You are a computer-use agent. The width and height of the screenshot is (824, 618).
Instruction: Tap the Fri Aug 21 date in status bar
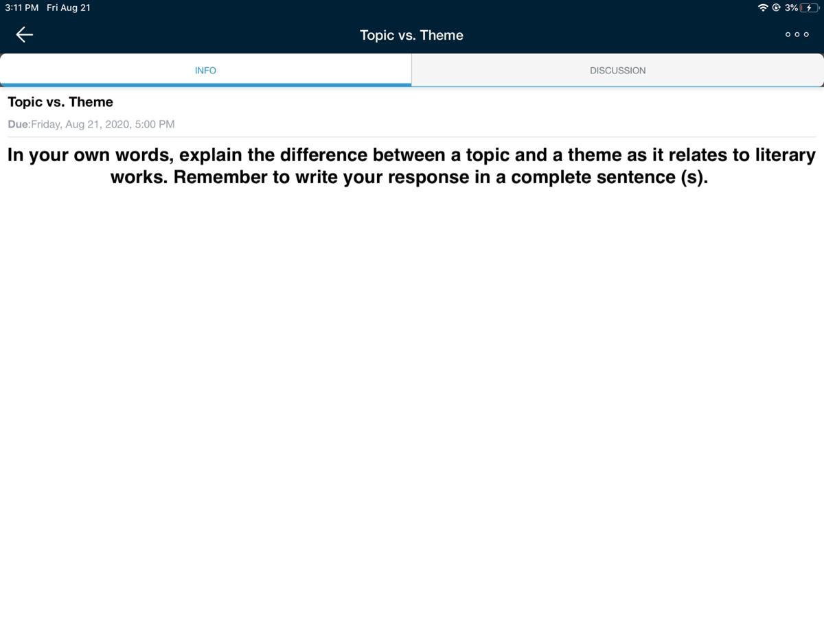click(x=69, y=8)
